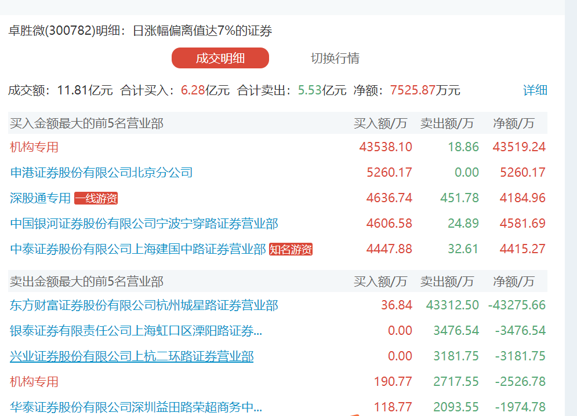
Task: Click the buy amount 190.77
Action: coord(393,381)
